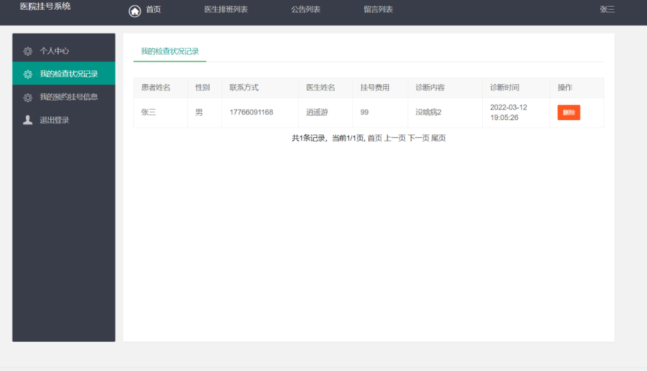
Task: Click the home icon beside 首页
Action: [135, 11]
